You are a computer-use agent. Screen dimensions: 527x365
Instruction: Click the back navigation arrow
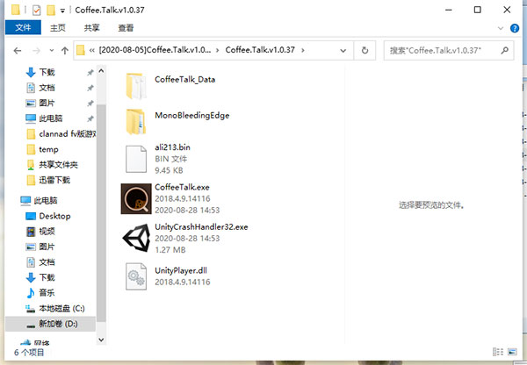(18, 51)
